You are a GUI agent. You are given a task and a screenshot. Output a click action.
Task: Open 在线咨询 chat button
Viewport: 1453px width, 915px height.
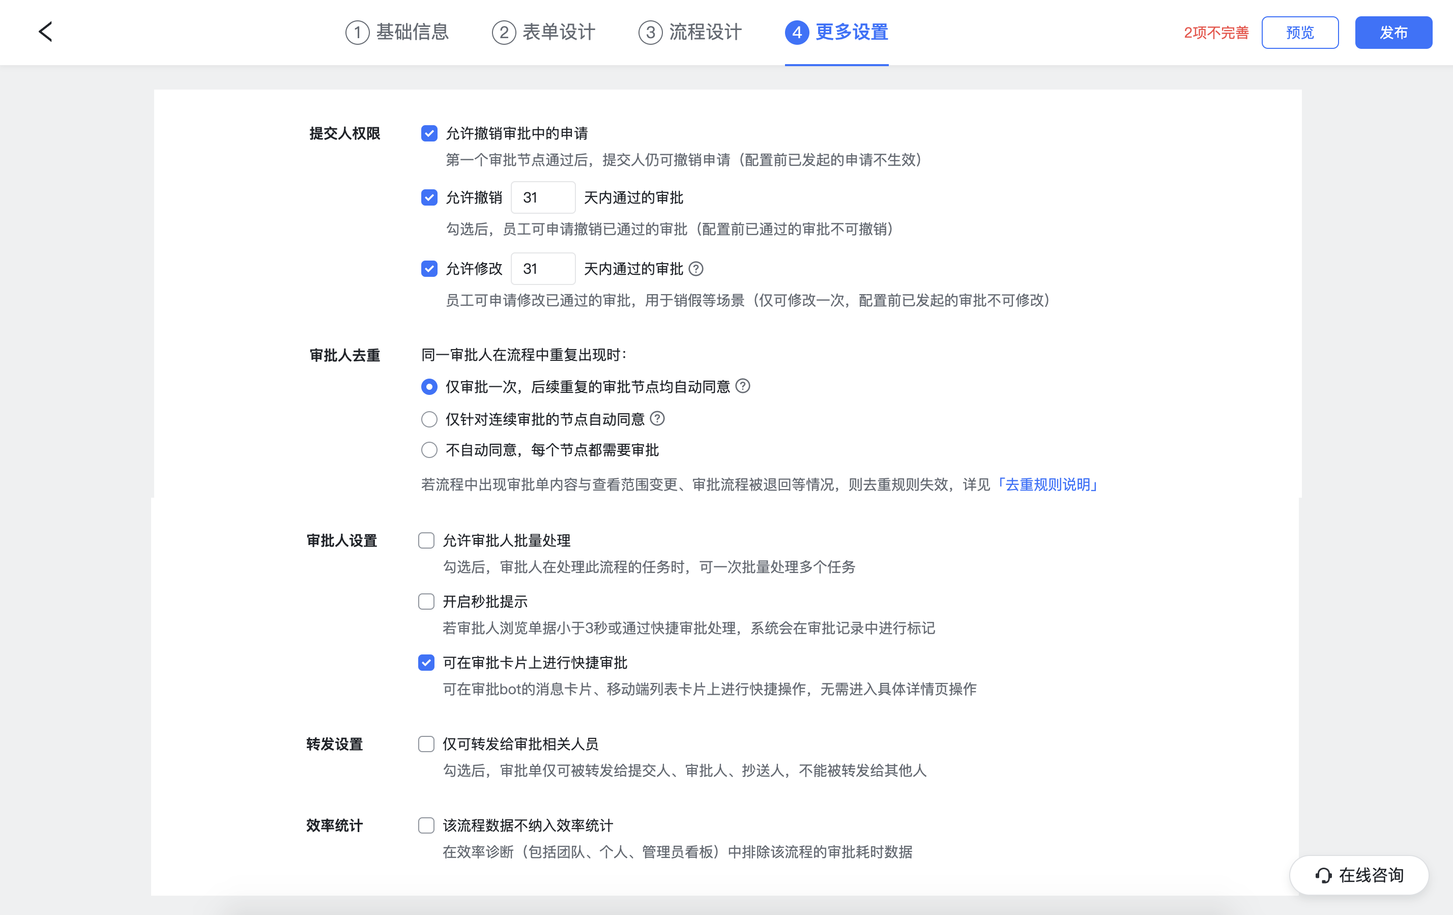(x=1359, y=875)
